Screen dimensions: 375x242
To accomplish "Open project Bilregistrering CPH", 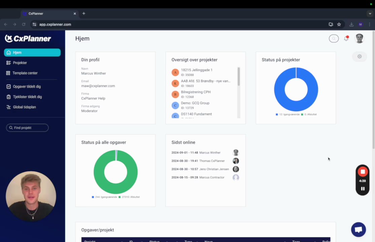I will click(x=196, y=92).
